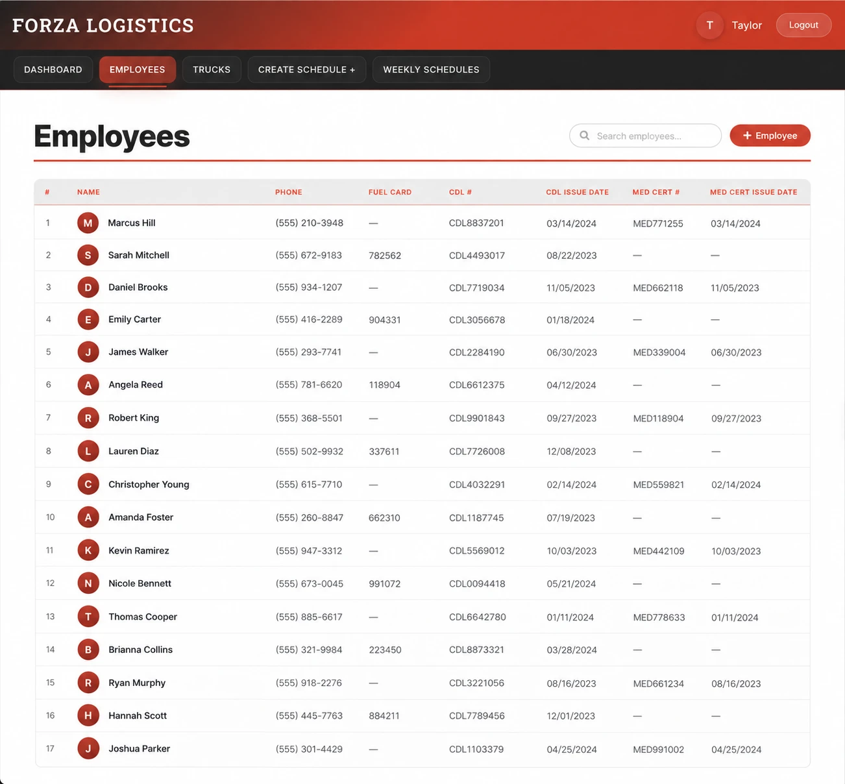Viewport: 845px width, 784px height.
Task: Select the name Marcus Hill
Action: (x=132, y=223)
